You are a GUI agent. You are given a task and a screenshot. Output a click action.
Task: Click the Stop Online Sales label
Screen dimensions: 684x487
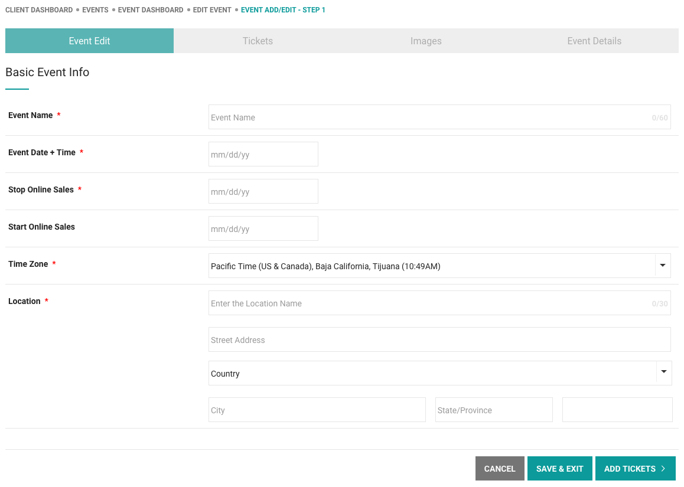41,189
